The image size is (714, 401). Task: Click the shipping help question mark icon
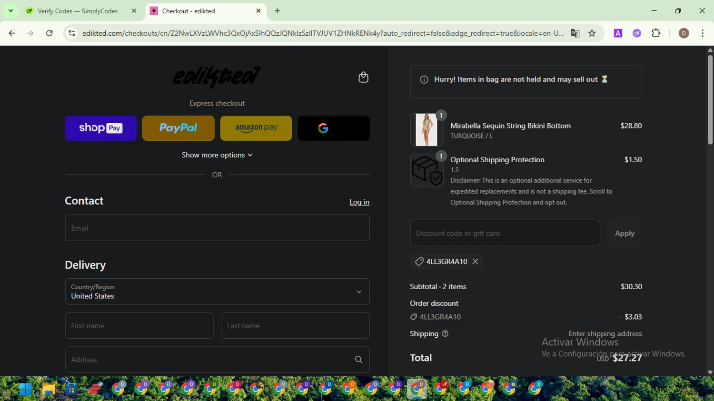click(x=445, y=333)
